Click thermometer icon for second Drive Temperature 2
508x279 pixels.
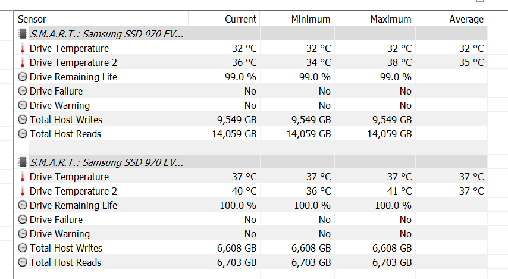(23, 191)
